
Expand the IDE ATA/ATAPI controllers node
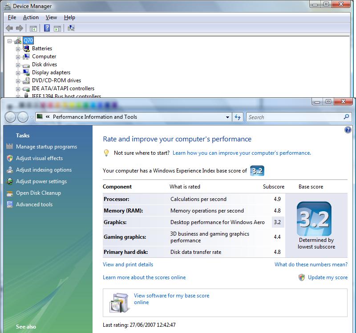click(18, 89)
